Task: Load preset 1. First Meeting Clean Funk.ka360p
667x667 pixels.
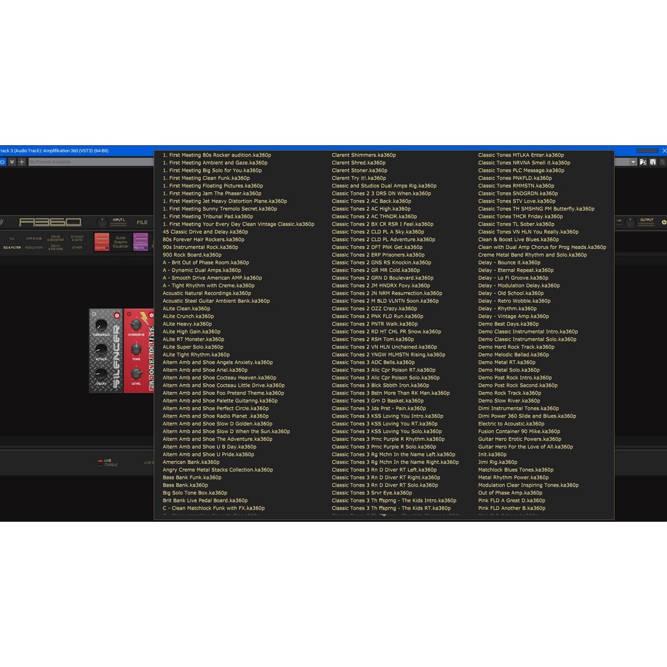Action: click(206, 178)
